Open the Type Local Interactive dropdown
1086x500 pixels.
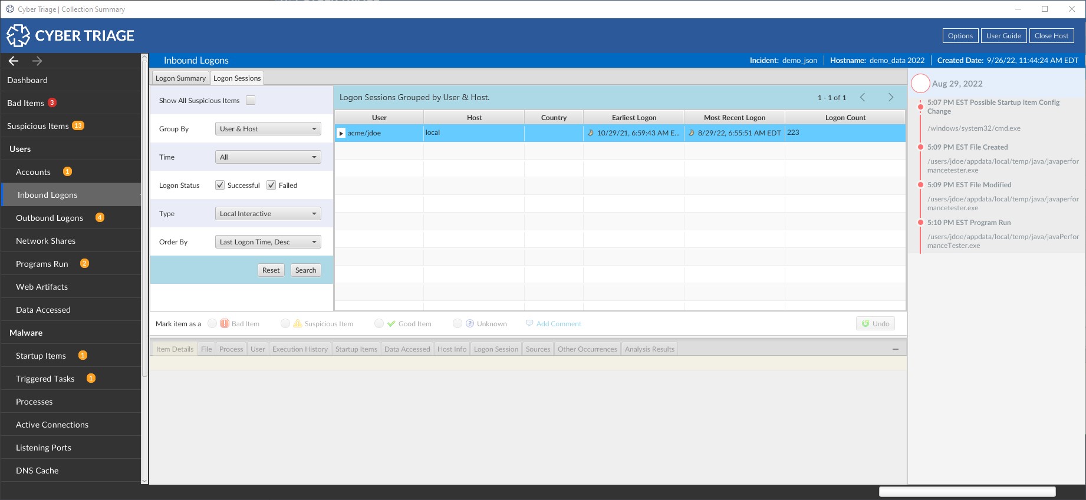(x=268, y=214)
